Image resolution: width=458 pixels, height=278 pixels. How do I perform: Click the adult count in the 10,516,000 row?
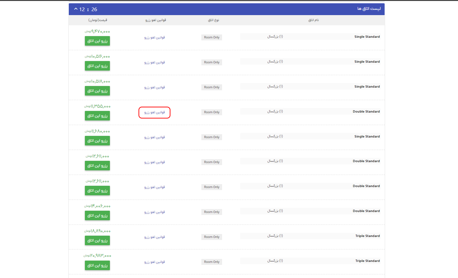[275, 61]
